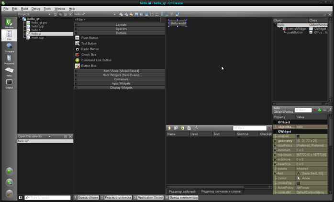
Task: Click Adjust Size toolbar icon
Action: pos(177,14)
